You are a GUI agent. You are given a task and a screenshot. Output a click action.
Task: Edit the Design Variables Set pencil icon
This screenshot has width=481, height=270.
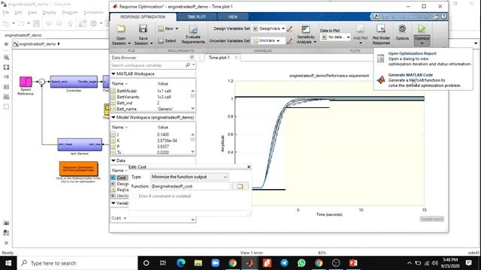(289, 28)
